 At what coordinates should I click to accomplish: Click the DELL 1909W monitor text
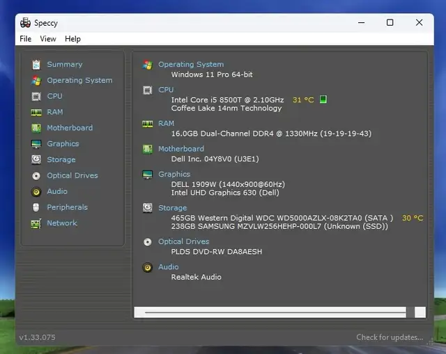pos(228,184)
